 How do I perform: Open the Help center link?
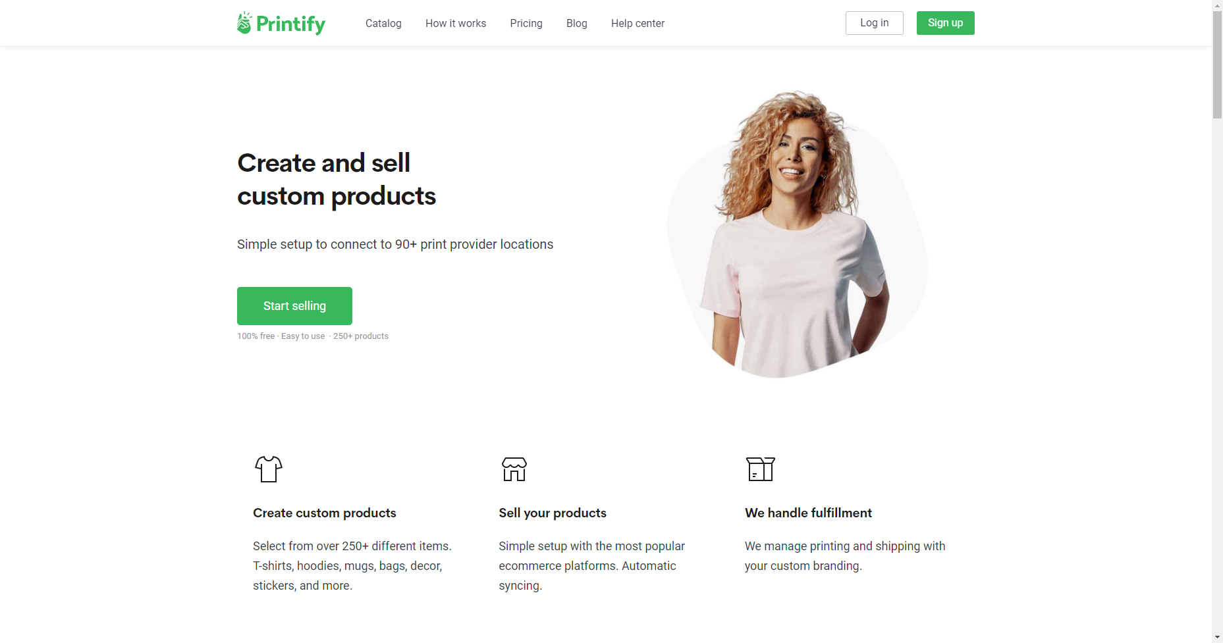point(638,23)
